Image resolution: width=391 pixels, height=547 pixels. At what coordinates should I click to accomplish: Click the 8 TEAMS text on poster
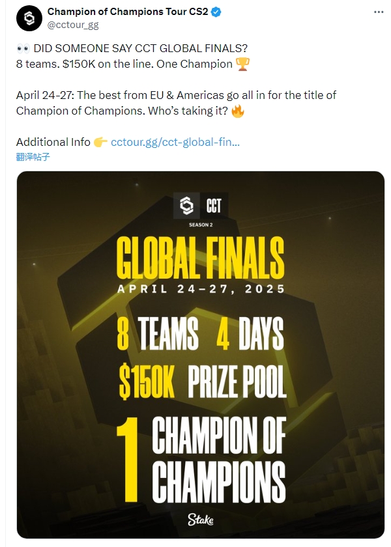pos(158,333)
